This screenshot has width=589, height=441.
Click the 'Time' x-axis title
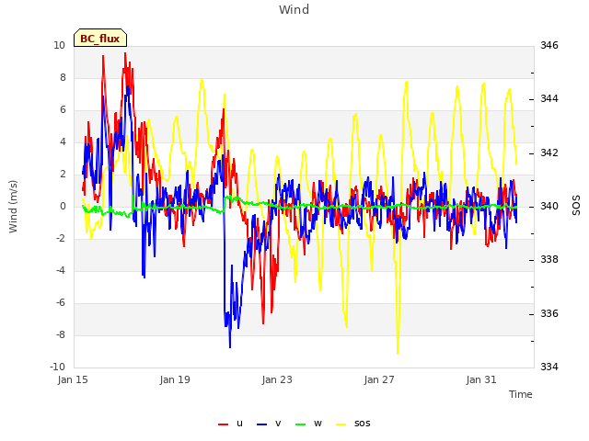(521, 394)
